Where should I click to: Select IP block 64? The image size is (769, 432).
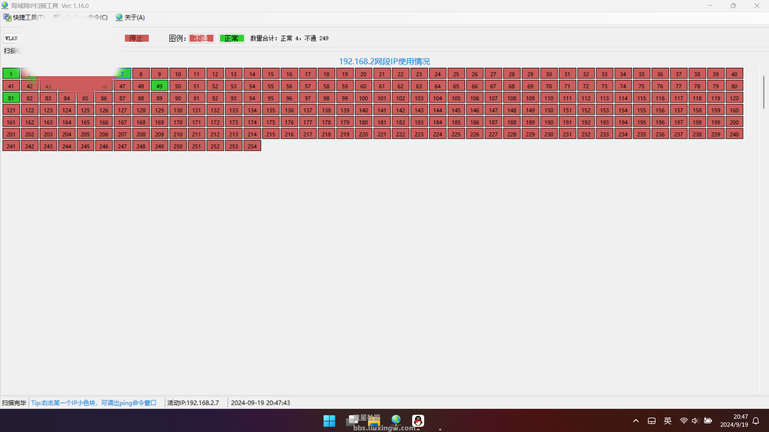(437, 86)
